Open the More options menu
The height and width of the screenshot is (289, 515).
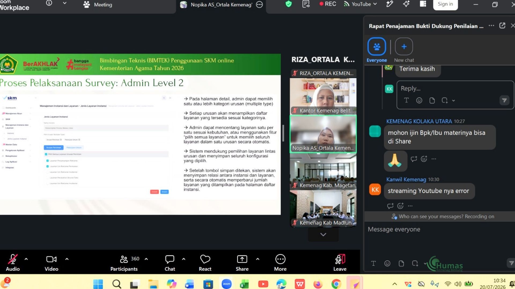click(280, 263)
